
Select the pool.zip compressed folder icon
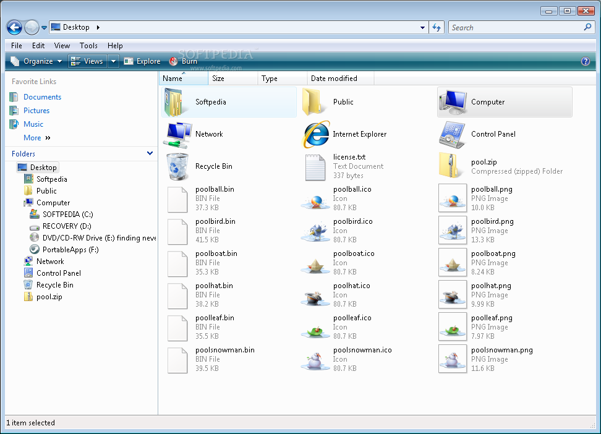(451, 166)
